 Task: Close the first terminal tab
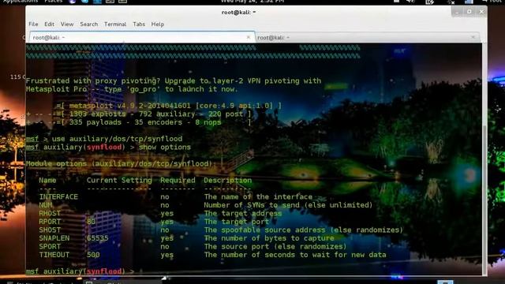[x=249, y=37]
